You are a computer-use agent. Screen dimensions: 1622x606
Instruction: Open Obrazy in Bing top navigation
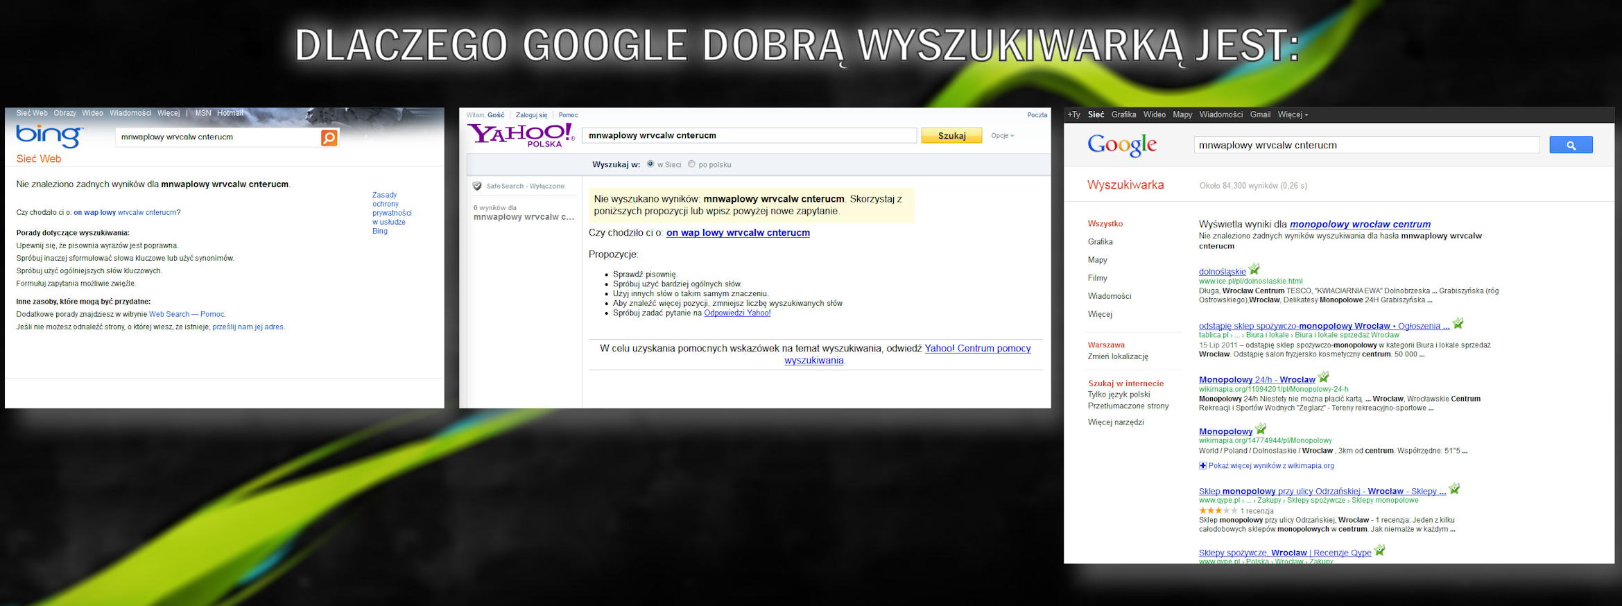(64, 113)
